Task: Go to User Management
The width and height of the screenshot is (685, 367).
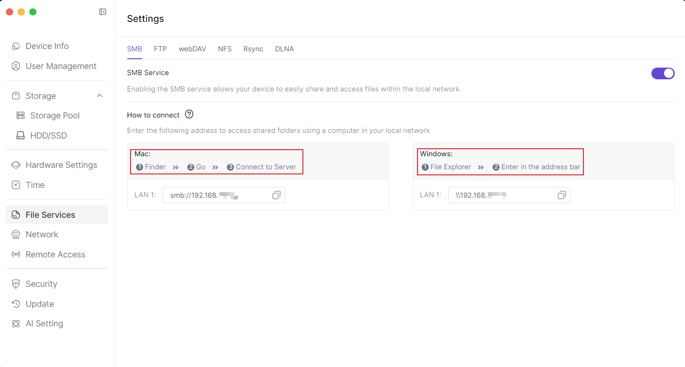Action: point(61,66)
